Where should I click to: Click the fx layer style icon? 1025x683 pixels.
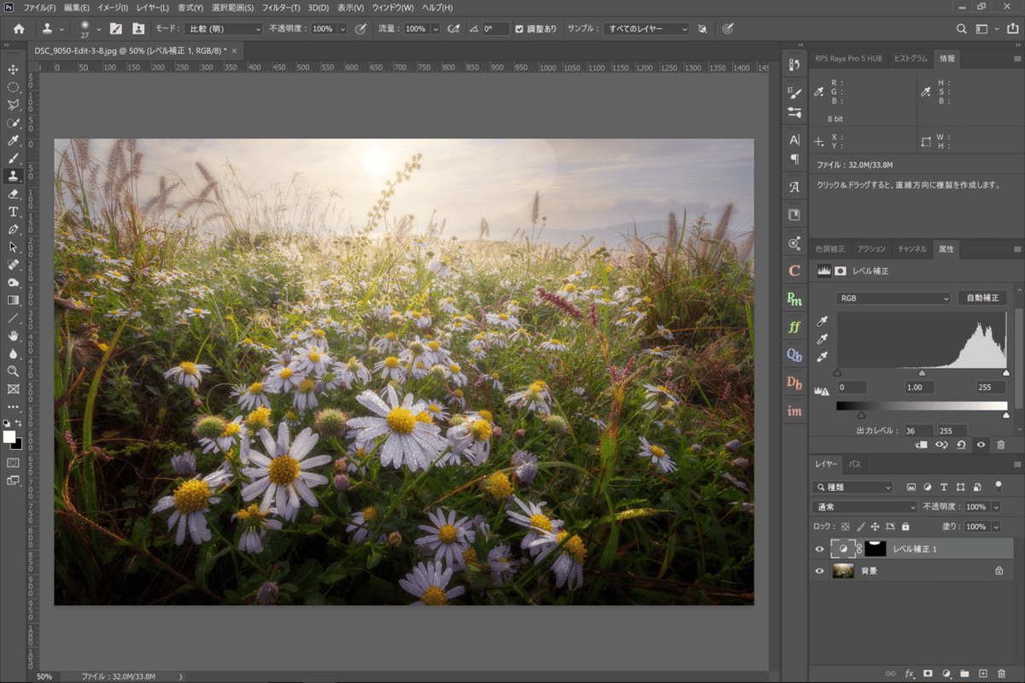pos(910,674)
